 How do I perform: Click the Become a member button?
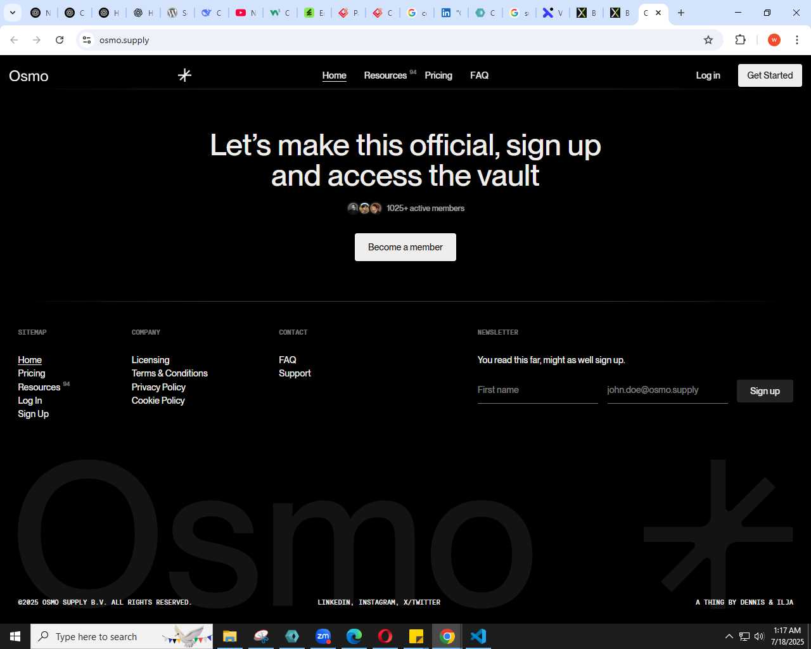[405, 247]
